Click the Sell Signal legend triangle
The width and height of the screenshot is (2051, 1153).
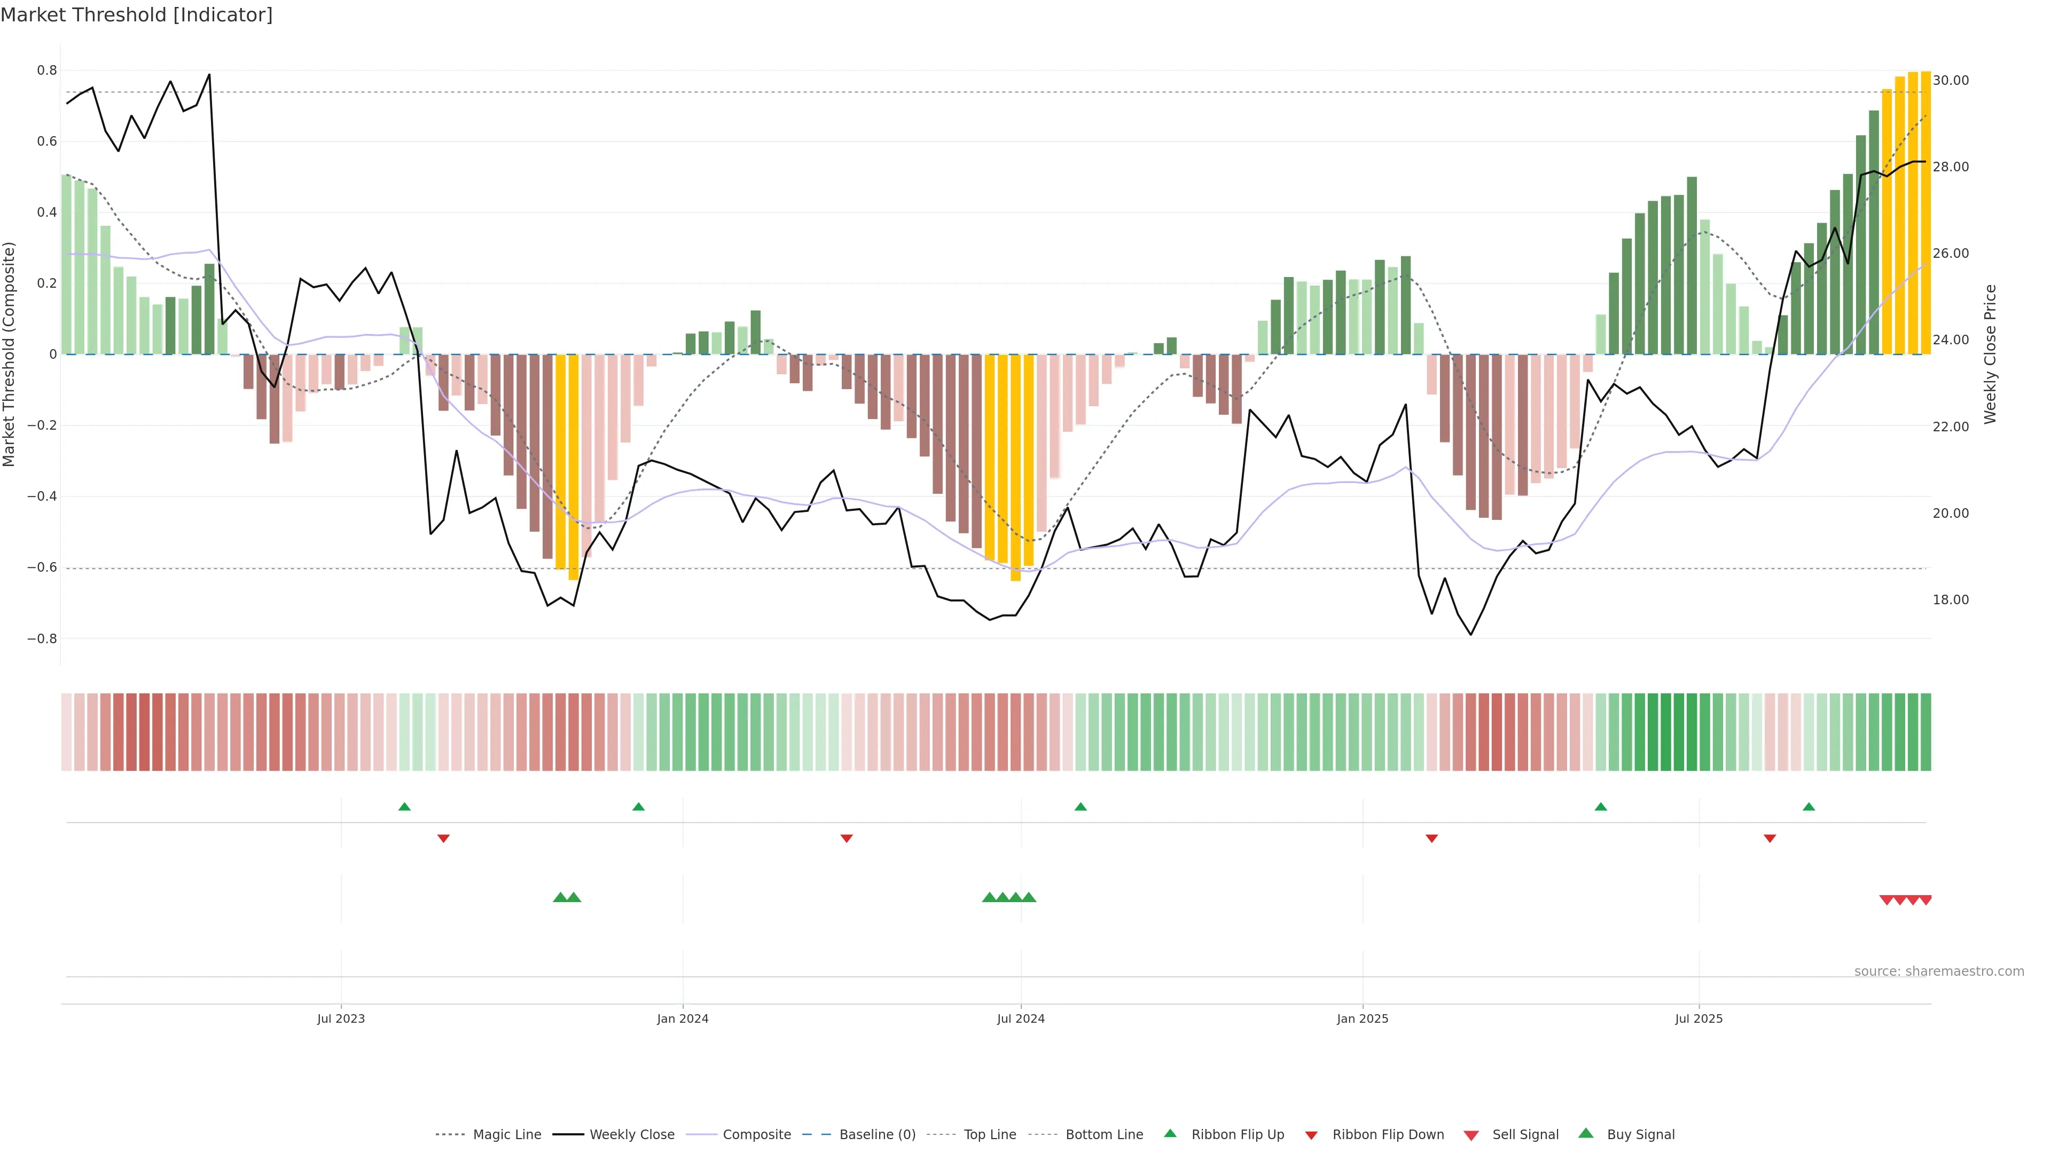[1471, 1135]
